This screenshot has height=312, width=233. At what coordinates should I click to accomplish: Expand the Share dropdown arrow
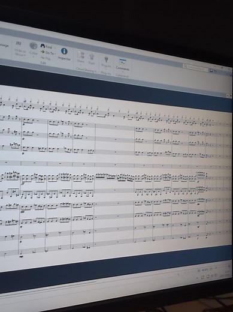pos(81,65)
